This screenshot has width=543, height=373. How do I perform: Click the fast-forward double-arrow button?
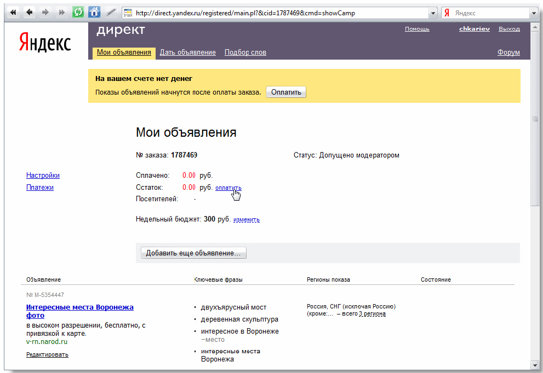tap(61, 13)
